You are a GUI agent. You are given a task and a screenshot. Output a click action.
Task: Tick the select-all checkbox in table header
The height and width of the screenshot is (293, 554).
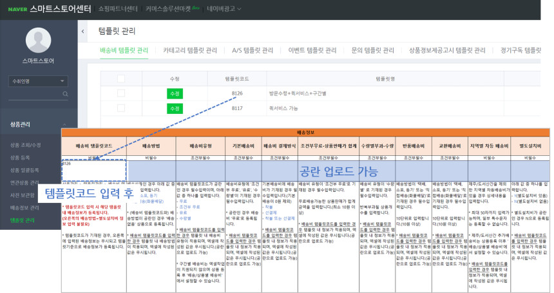pos(121,78)
